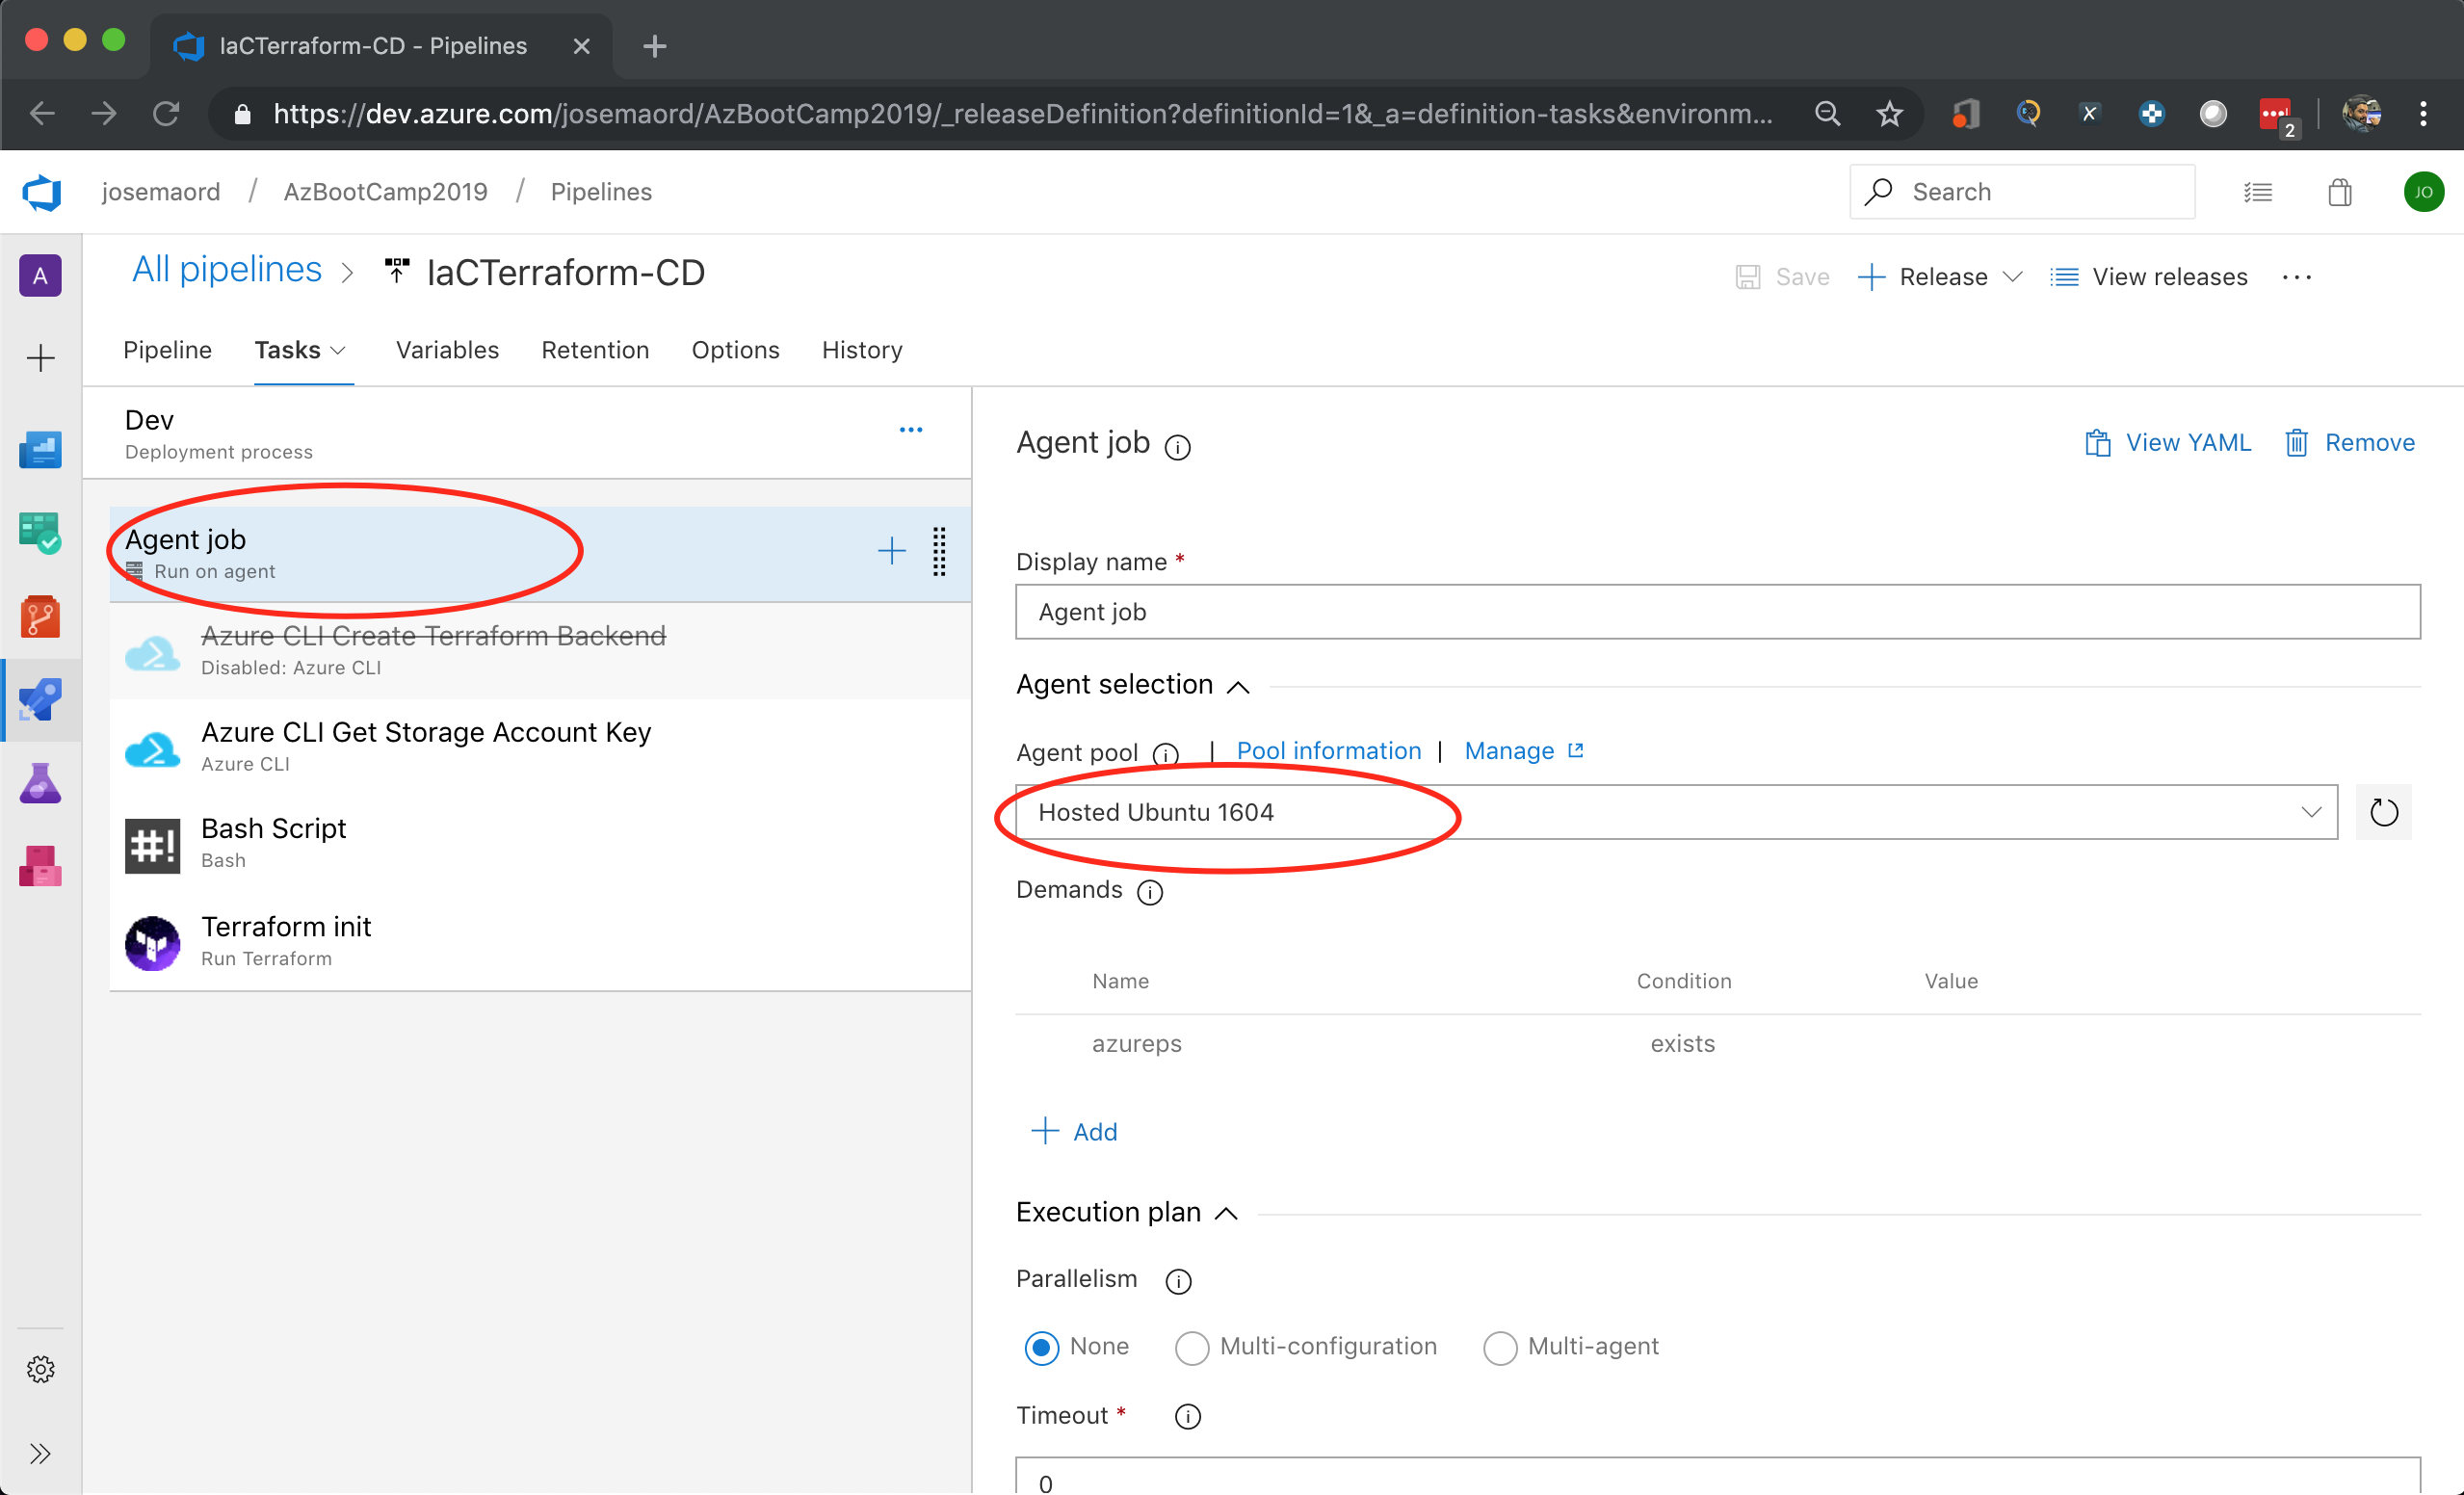Open Test Plans flask icon
Screen dimensions: 2464x1495
(40, 782)
